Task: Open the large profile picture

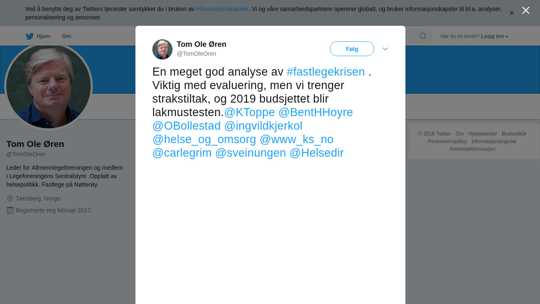Action: click(x=49, y=86)
